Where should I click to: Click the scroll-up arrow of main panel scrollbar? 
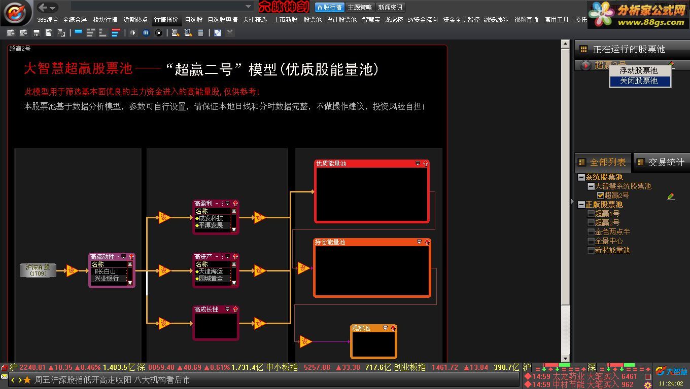566,44
